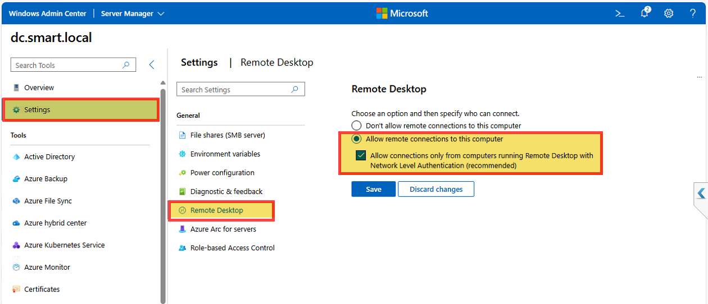Click the Windows Admin Center title link
This screenshot has height=304, width=708.
[x=48, y=13]
